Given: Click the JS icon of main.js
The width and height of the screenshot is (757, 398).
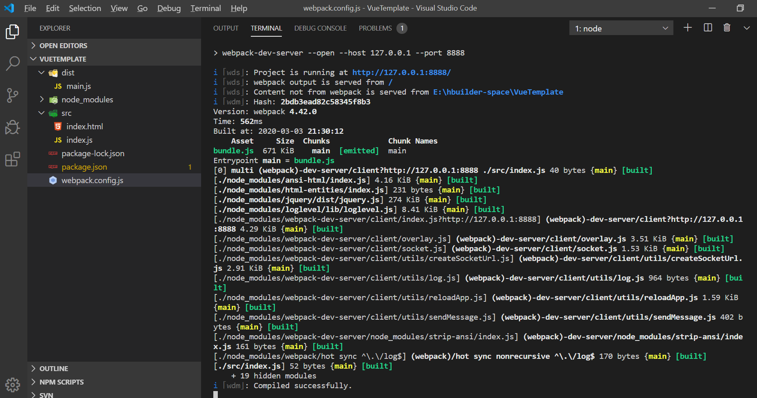Looking at the screenshot, I should pyautogui.click(x=58, y=86).
